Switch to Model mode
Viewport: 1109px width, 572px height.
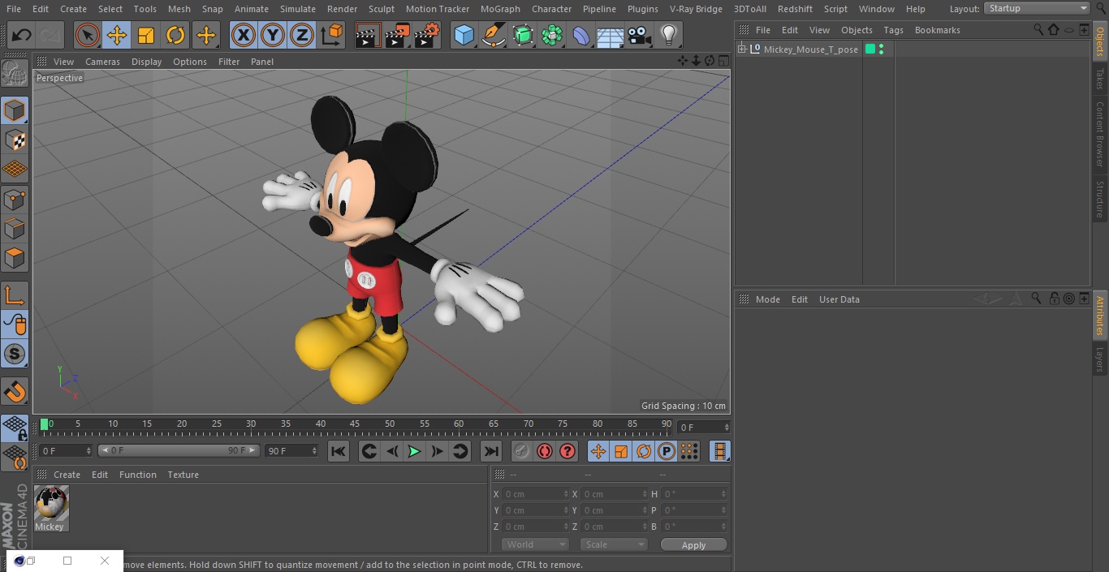coord(15,110)
